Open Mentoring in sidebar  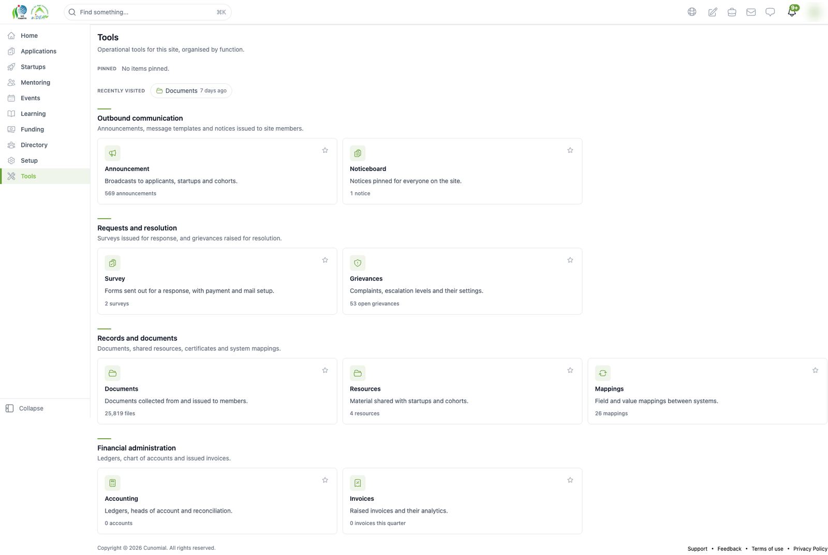coord(45,82)
